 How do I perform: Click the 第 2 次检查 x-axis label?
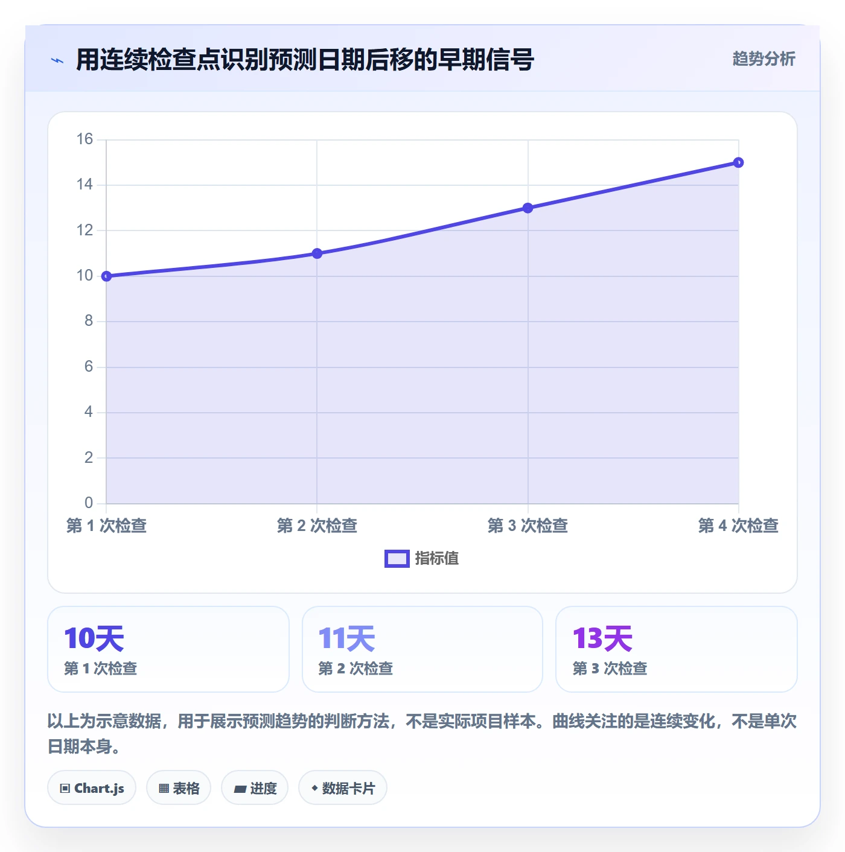(317, 526)
